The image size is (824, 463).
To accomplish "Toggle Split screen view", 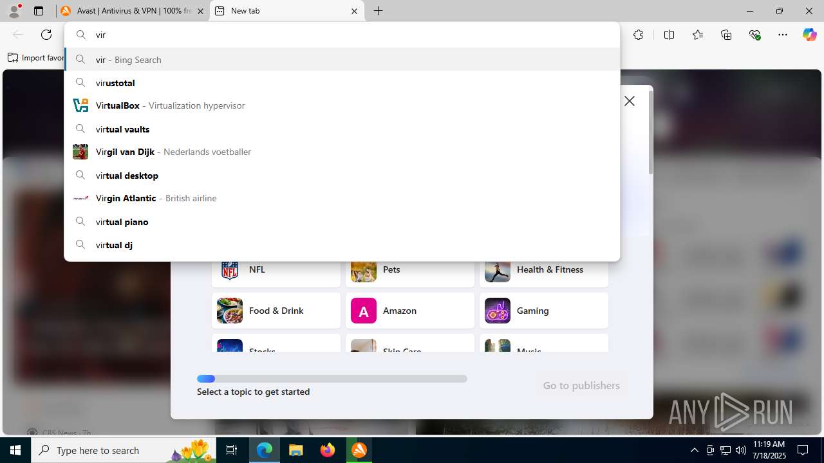I will [x=669, y=35].
